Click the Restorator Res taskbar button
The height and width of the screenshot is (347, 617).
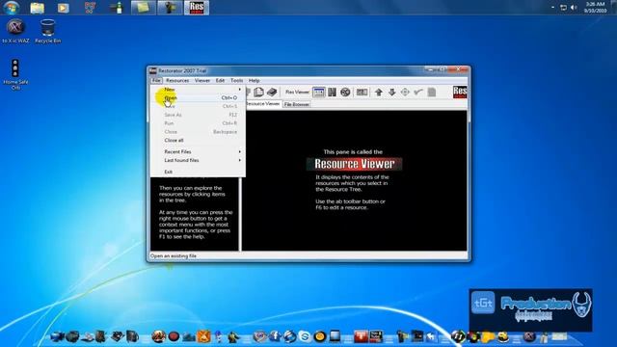(197, 8)
